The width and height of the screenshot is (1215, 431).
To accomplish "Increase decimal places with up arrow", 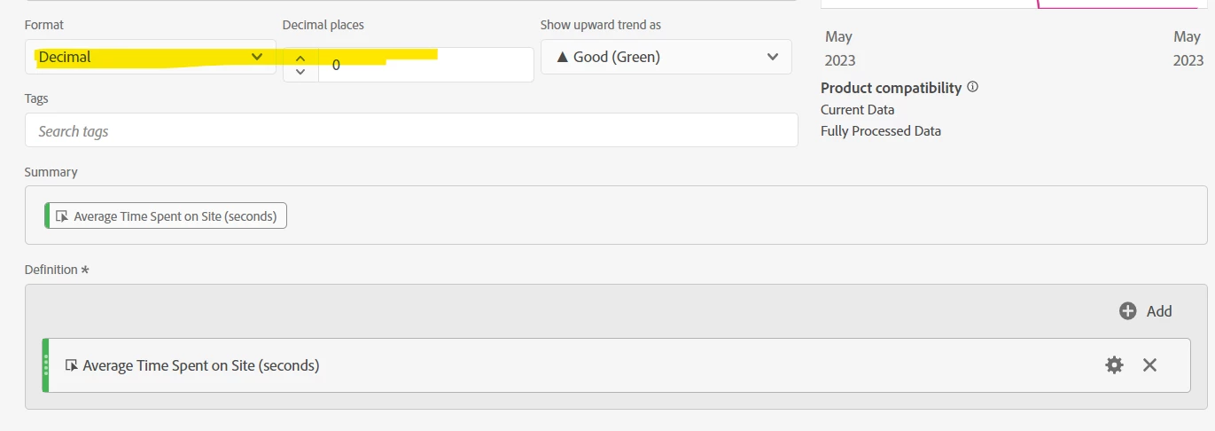I will (300, 58).
